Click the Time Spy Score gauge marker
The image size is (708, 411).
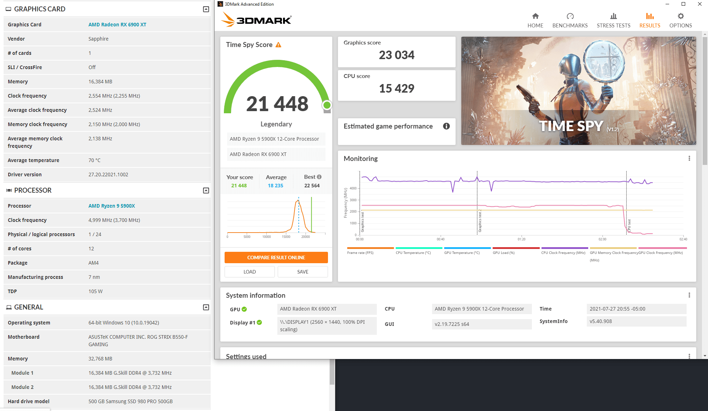click(x=327, y=105)
